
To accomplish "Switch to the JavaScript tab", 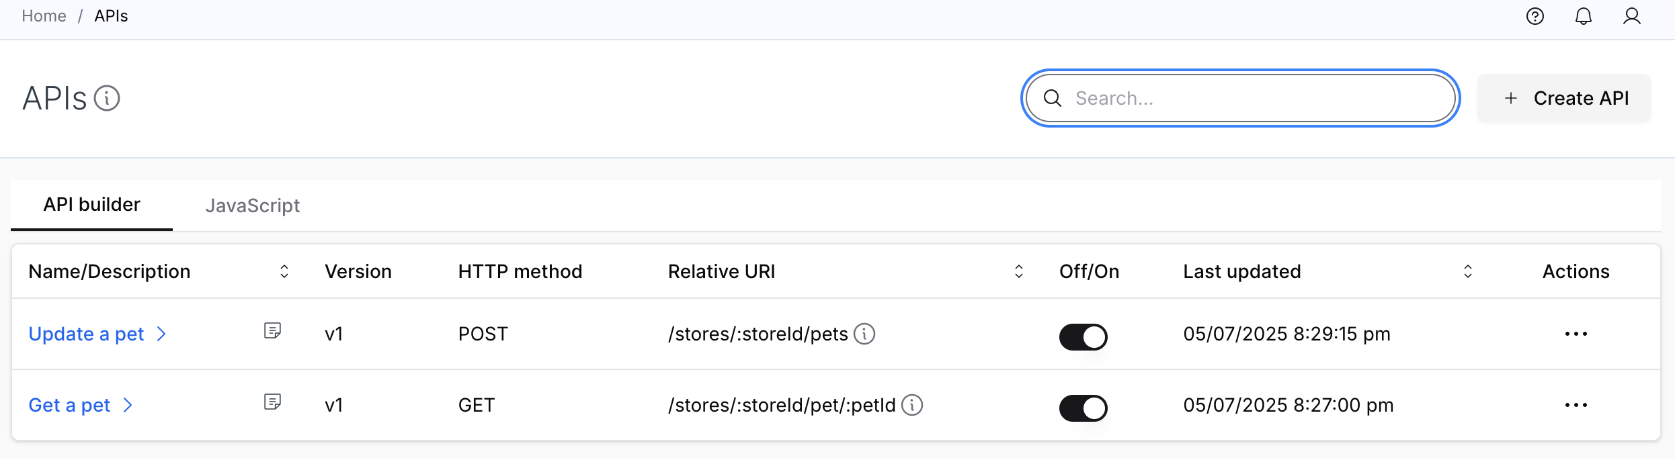I will [x=253, y=205].
